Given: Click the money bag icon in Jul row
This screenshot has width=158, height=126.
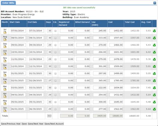Looking at the screenshot, I should coord(154,31).
